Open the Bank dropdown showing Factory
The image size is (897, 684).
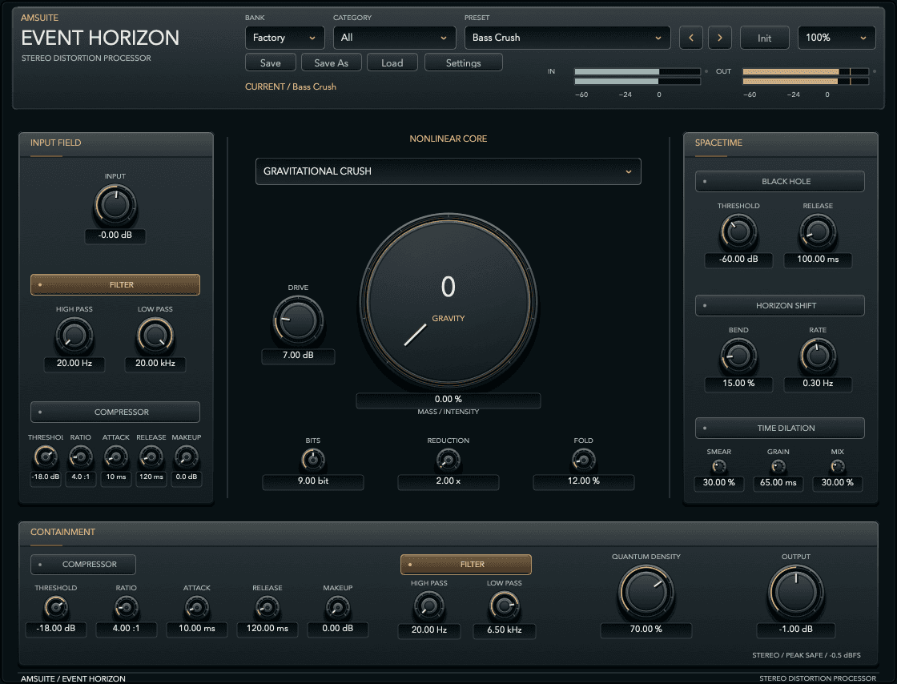click(x=285, y=38)
